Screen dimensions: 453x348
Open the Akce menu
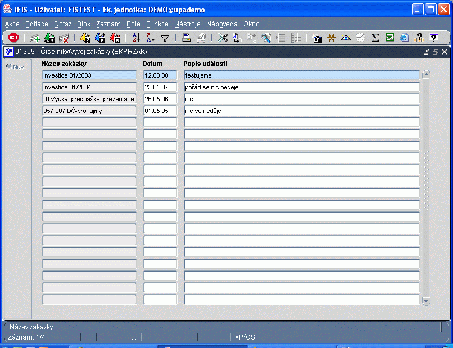click(12, 24)
